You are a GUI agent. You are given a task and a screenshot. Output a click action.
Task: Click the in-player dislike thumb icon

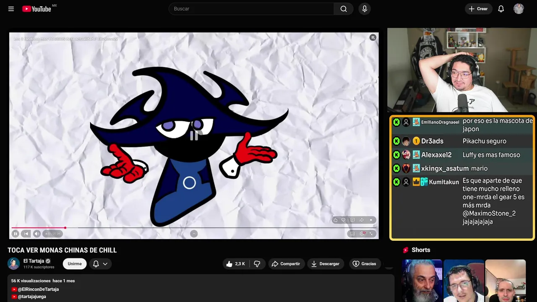pos(343,220)
